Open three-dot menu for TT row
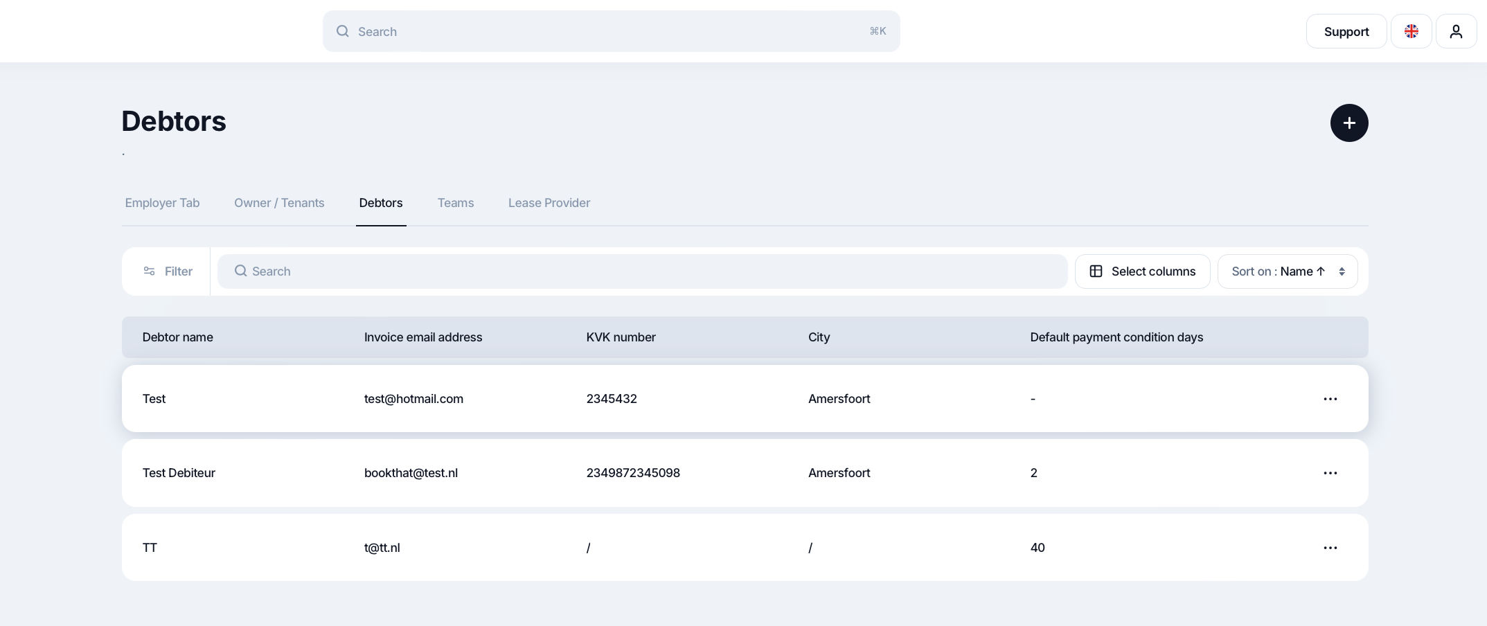The width and height of the screenshot is (1487, 626). (x=1330, y=548)
